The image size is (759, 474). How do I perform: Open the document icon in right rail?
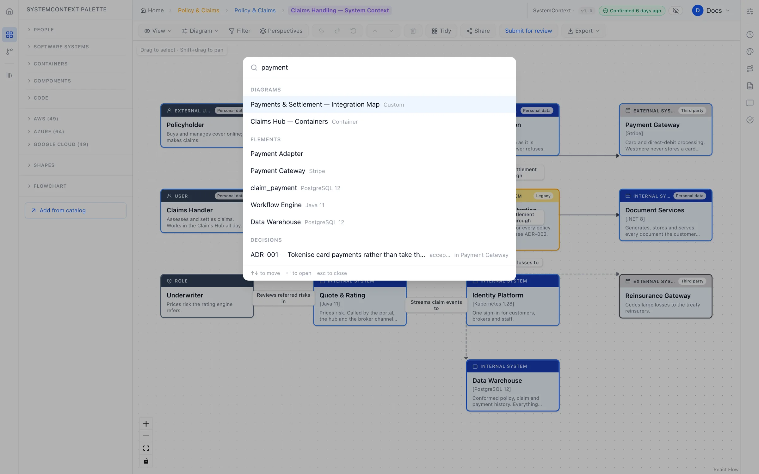(x=750, y=86)
